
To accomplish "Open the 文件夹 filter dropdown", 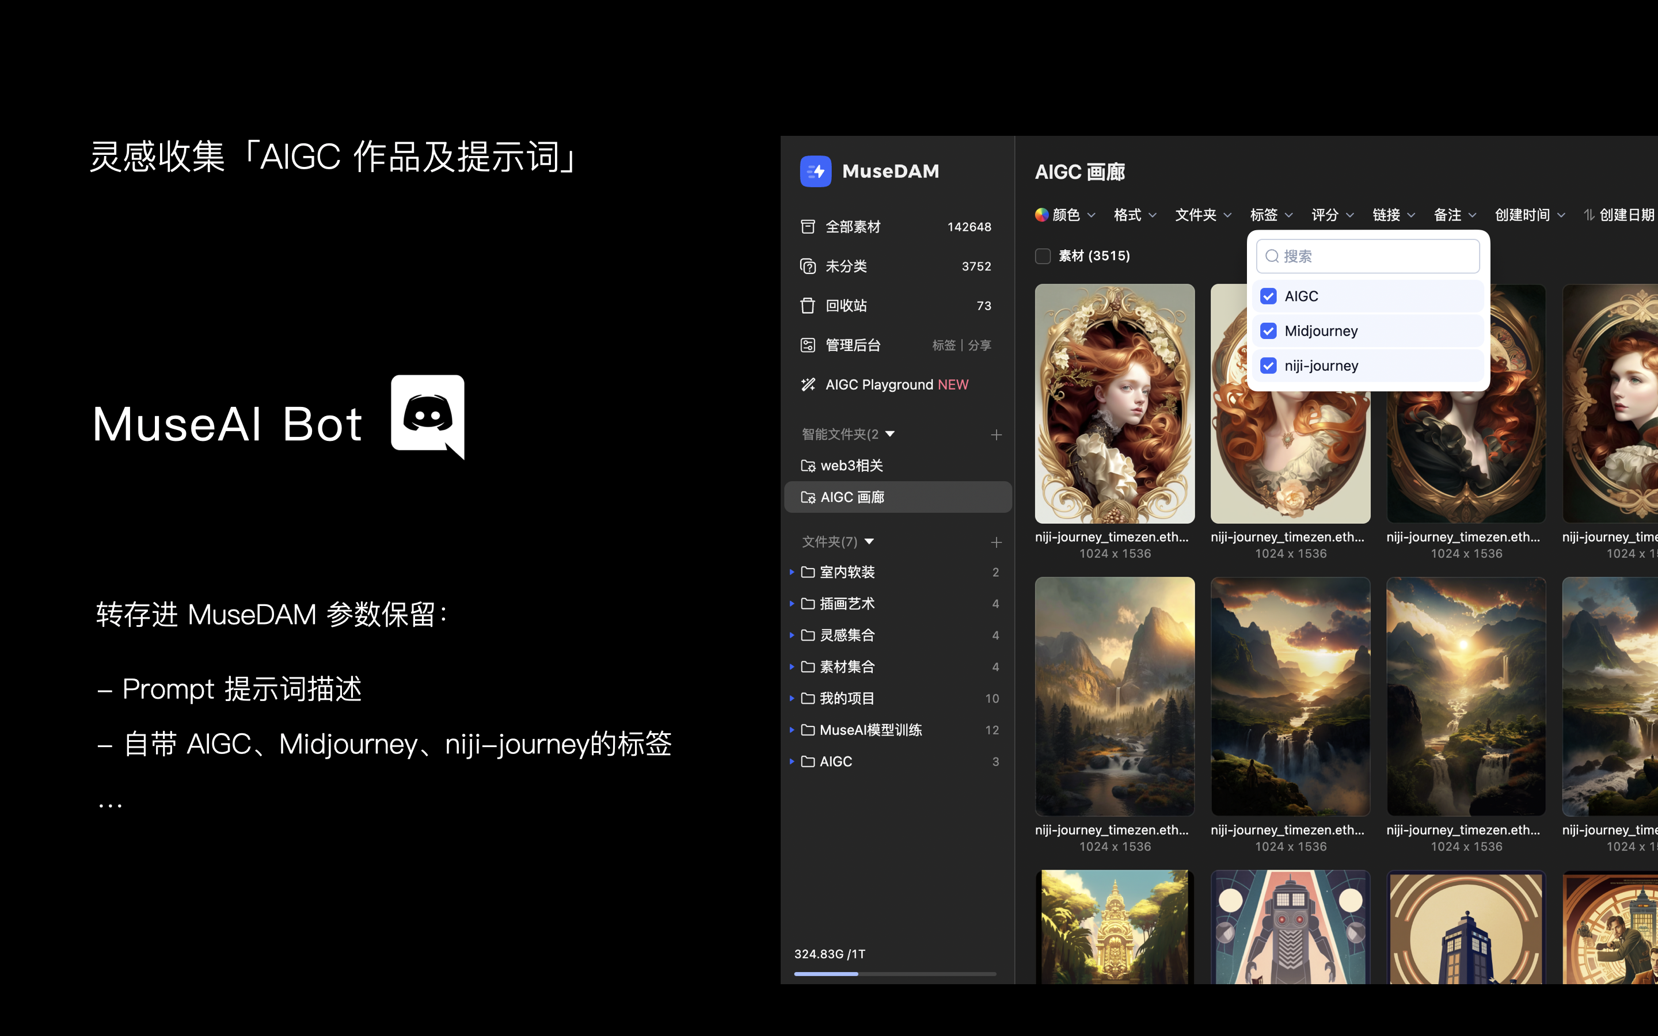I will point(1203,215).
